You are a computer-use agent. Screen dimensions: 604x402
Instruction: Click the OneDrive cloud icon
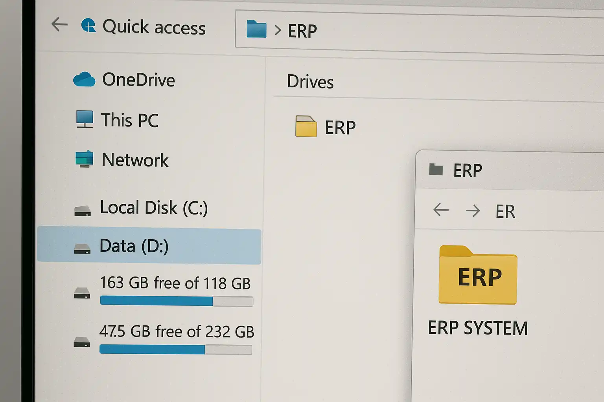(x=84, y=79)
